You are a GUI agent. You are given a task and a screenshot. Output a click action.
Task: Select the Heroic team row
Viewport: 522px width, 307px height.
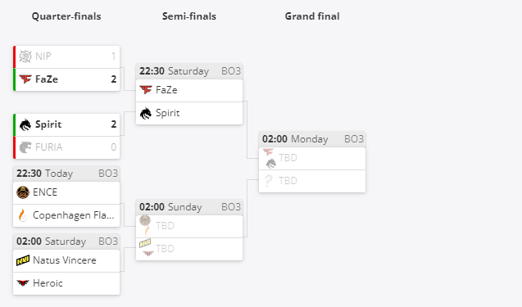66,283
